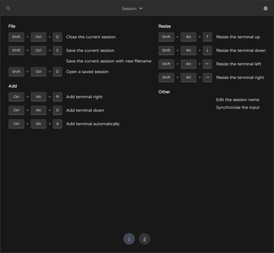
Task: Click the File section heading
Action: [12, 26]
